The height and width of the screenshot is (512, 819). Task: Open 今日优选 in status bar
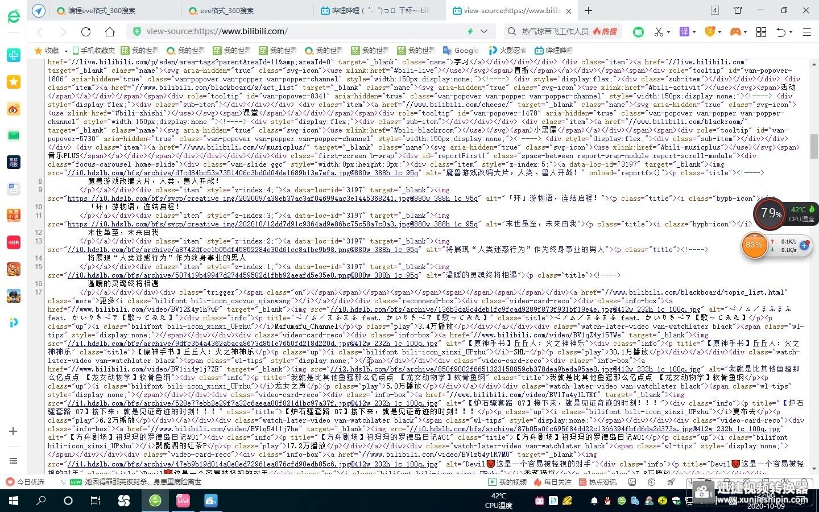[25, 482]
